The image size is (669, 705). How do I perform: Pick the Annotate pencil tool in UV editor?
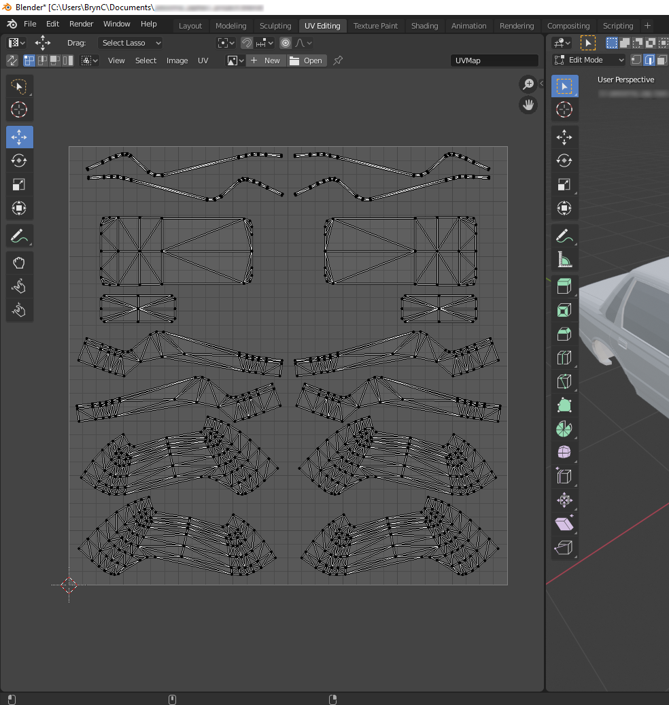click(x=19, y=237)
